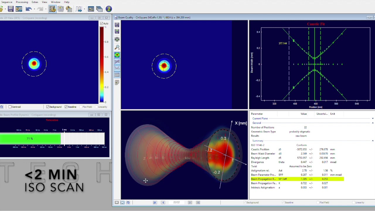This screenshot has width=375, height=211.
Task: Go to the previous frame button
Action: [163, 203]
